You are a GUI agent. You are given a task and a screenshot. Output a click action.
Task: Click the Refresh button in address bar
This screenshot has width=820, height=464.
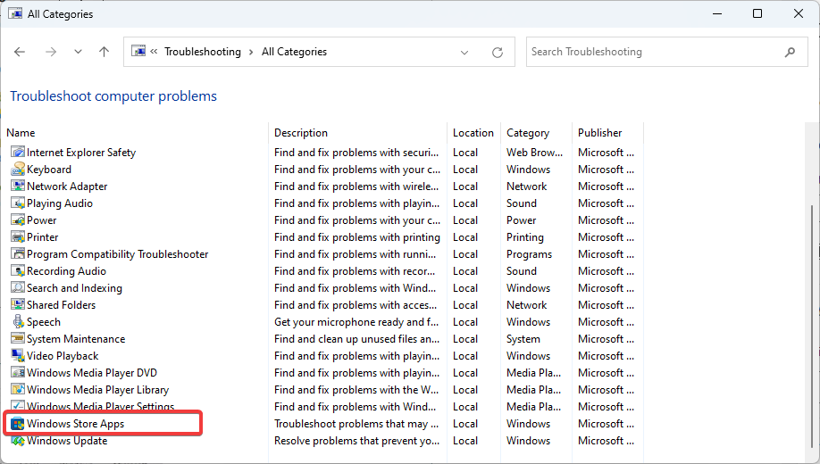coord(498,52)
